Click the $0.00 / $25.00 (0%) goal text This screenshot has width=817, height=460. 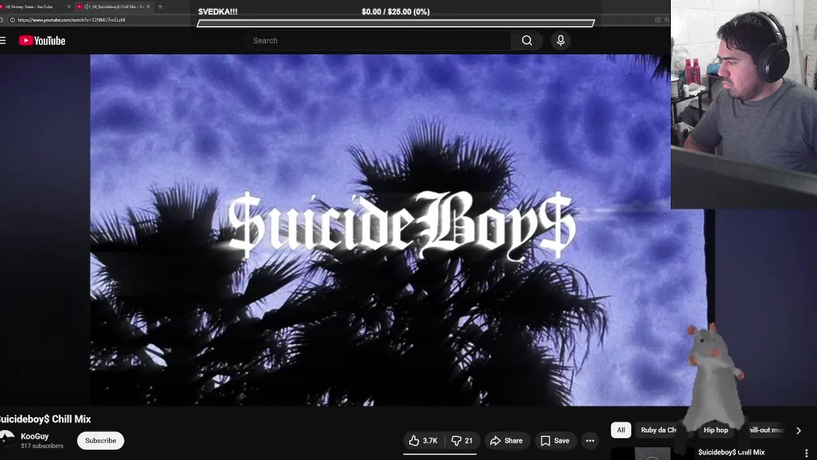pyautogui.click(x=396, y=11)
